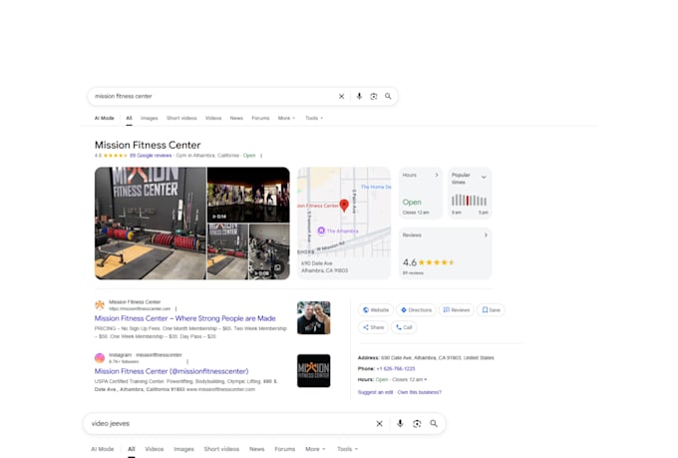The image size is (678, 458).
Task: Expand the Tools dropdown in top results
Action: pyautogui.click(x=314, y=118)
